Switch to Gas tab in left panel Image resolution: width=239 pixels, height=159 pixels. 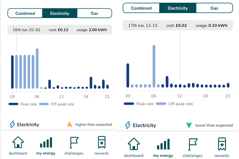[x=94, y=13]
